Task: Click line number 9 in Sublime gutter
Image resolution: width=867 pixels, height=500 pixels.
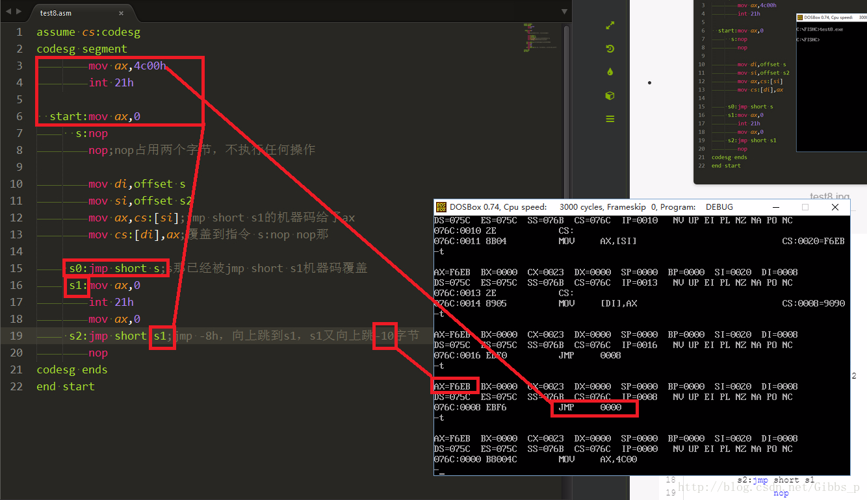Action: click(x=19, y=167)
